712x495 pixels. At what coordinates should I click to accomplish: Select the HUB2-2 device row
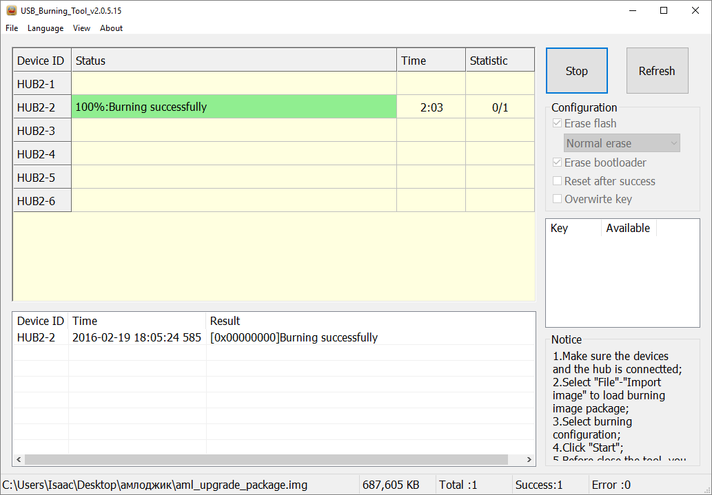coord(41,107)
